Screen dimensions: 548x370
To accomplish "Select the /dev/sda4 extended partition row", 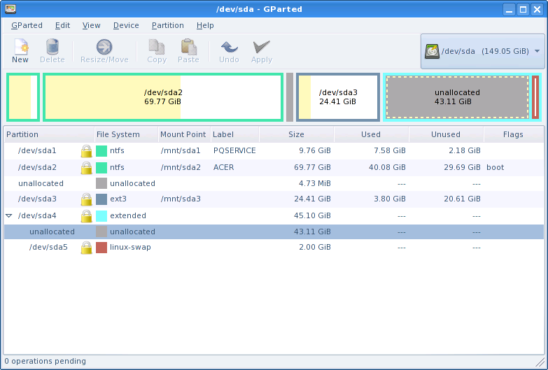I will pos(274,216).
